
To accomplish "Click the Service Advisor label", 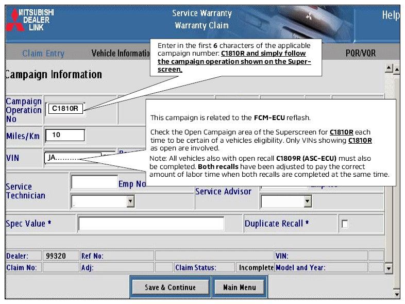I will click(x=223, y=191).
